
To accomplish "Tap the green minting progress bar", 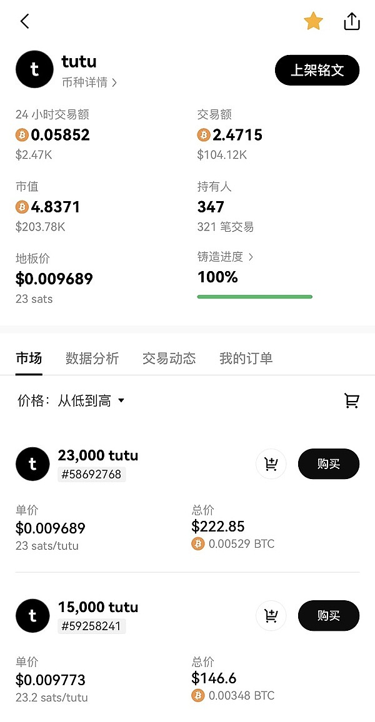I will point(254,297).
